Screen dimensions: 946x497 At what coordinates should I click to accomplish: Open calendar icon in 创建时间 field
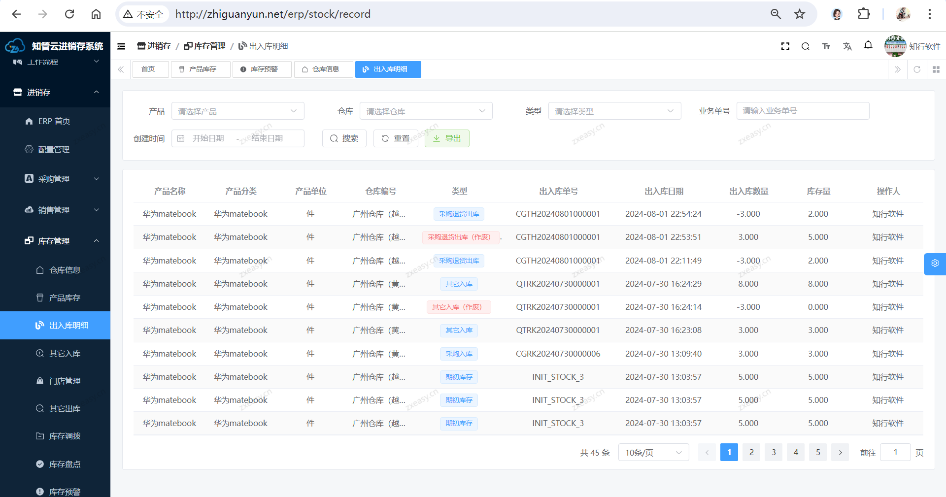point(181,138)
